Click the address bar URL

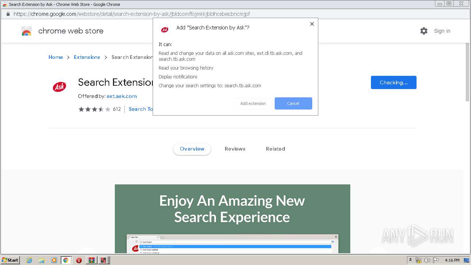pos(132,14)
